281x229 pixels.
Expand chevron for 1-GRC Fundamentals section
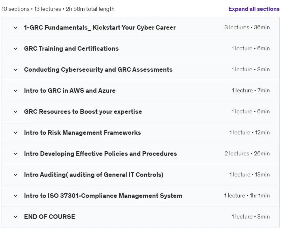(x=15, y=28)
